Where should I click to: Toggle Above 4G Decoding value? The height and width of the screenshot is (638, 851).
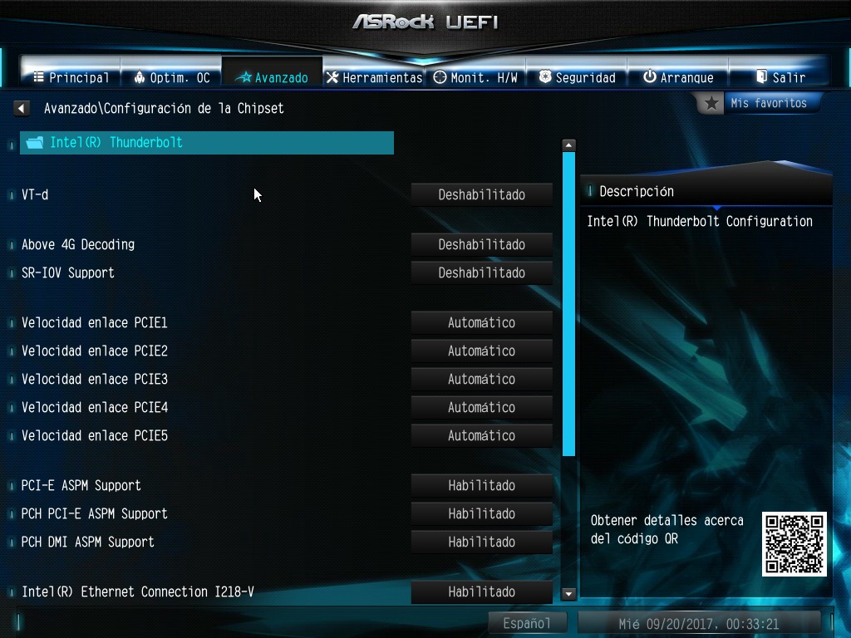click(x=481, y=245)
